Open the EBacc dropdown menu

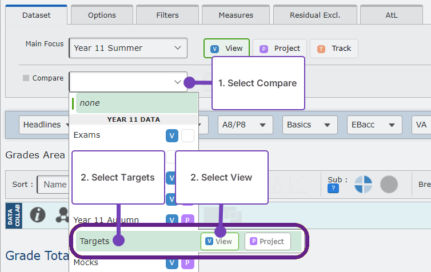374,125
